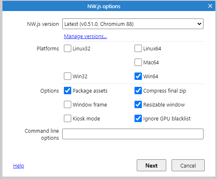The height and width of the screenshot is (179, 217).
Task: Check the Win32 platform box
Action: [x=68, y=76]
